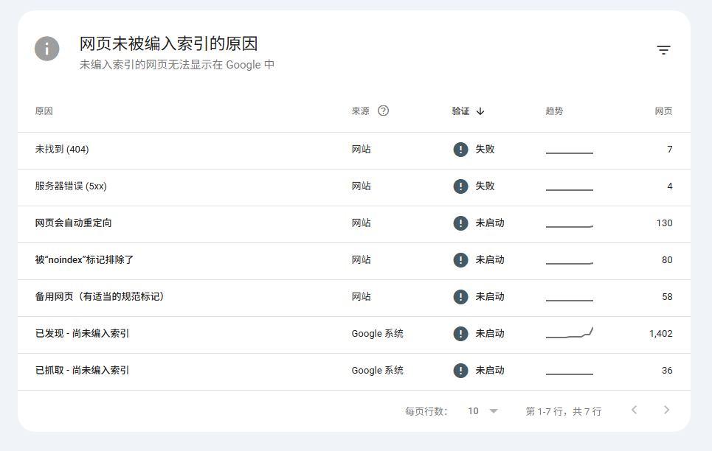Viewport: 712px width, 451px height.
Task: Click 失败 status in 服务器错误 (5xx) row
Action: 485,186
